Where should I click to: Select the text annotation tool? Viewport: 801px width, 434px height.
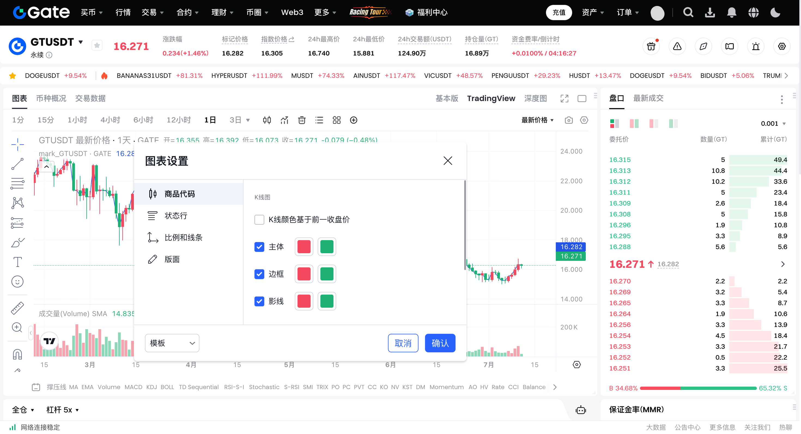(17, 262)
